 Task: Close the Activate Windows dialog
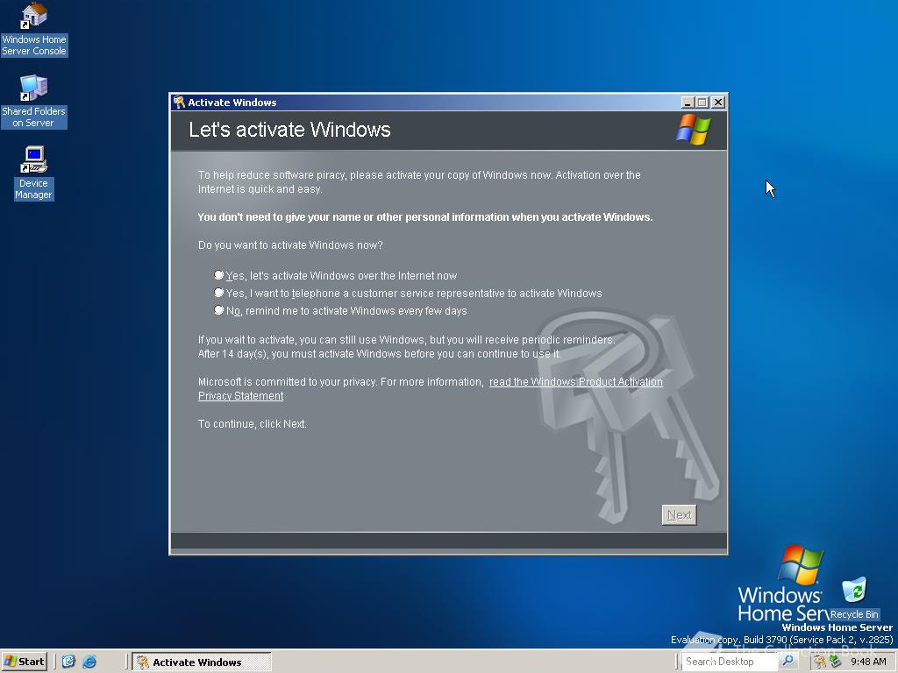click(x=718, y=103)
